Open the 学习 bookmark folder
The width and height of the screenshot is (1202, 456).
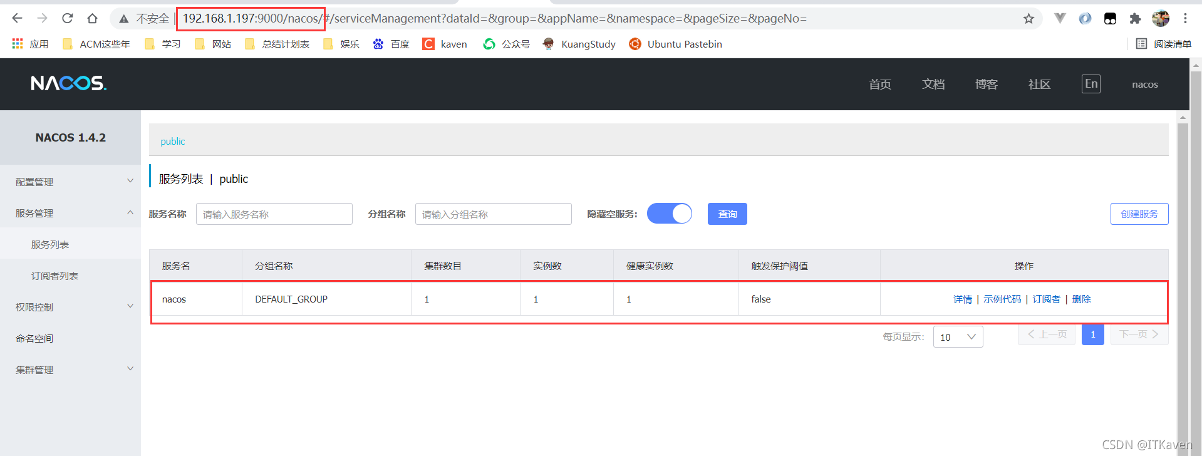pyautogui.click(x=163, y=44)
